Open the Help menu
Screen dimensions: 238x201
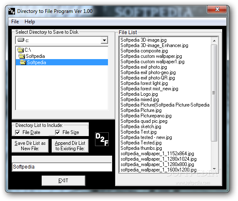click(30, 22)
